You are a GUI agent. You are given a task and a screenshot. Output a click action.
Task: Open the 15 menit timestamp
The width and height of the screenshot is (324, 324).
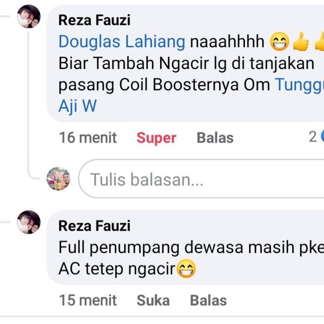pos(88,300)
